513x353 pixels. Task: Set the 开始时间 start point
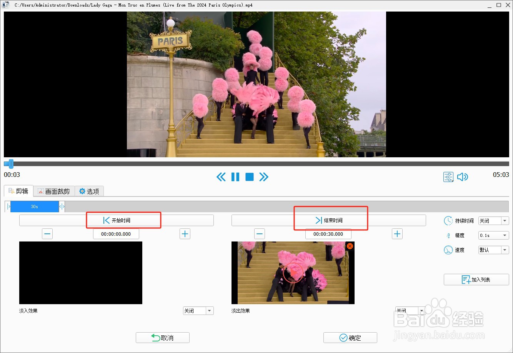pos(117,220)
